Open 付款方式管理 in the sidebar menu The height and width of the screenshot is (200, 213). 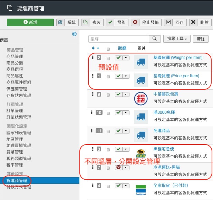(x=19, y=187)
